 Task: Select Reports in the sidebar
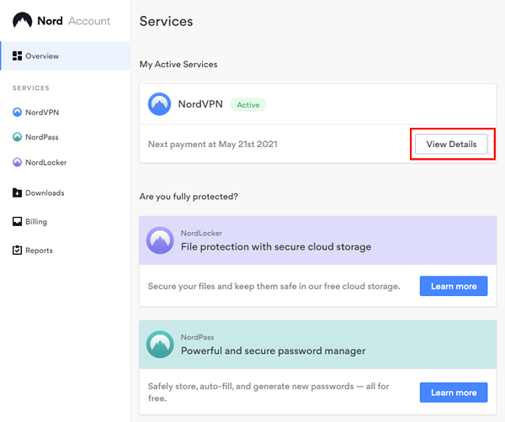pyautogui.click(x=39, y=251)
